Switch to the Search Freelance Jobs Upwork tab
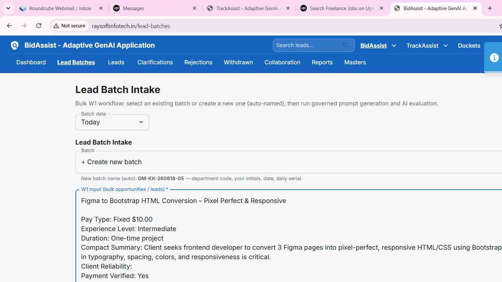The height and width of the screenshot is (282, 502). [342, 8]
